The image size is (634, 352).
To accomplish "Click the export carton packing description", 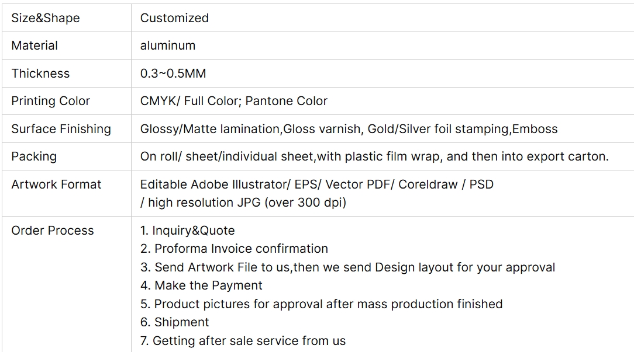I will [x=374, y=156].
